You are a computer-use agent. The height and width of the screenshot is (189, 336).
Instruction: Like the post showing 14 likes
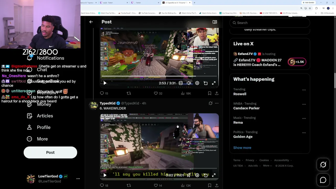(158, 185)
